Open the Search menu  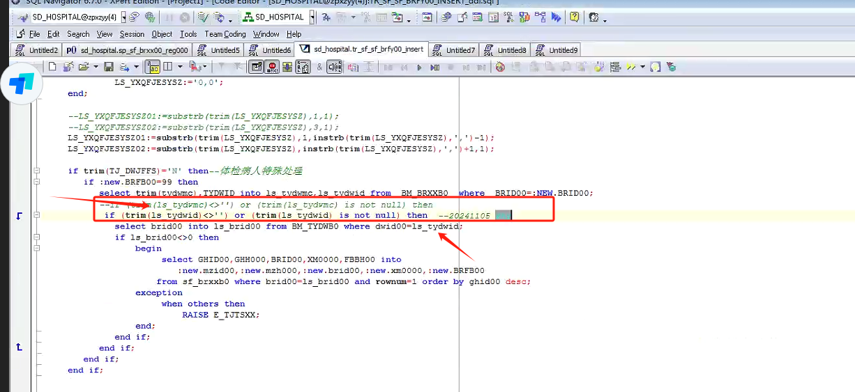coord(78,33)
